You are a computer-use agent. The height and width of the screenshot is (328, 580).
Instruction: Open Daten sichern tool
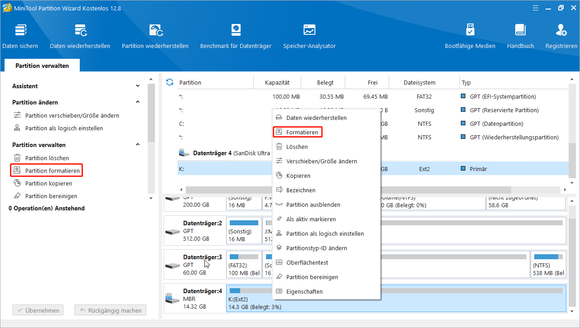coord(20,37)
